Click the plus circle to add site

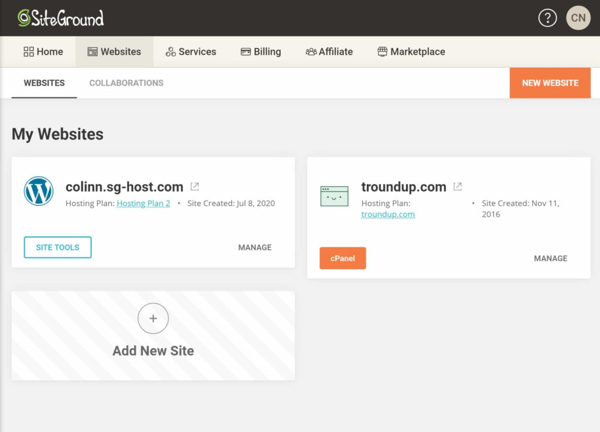153,318
